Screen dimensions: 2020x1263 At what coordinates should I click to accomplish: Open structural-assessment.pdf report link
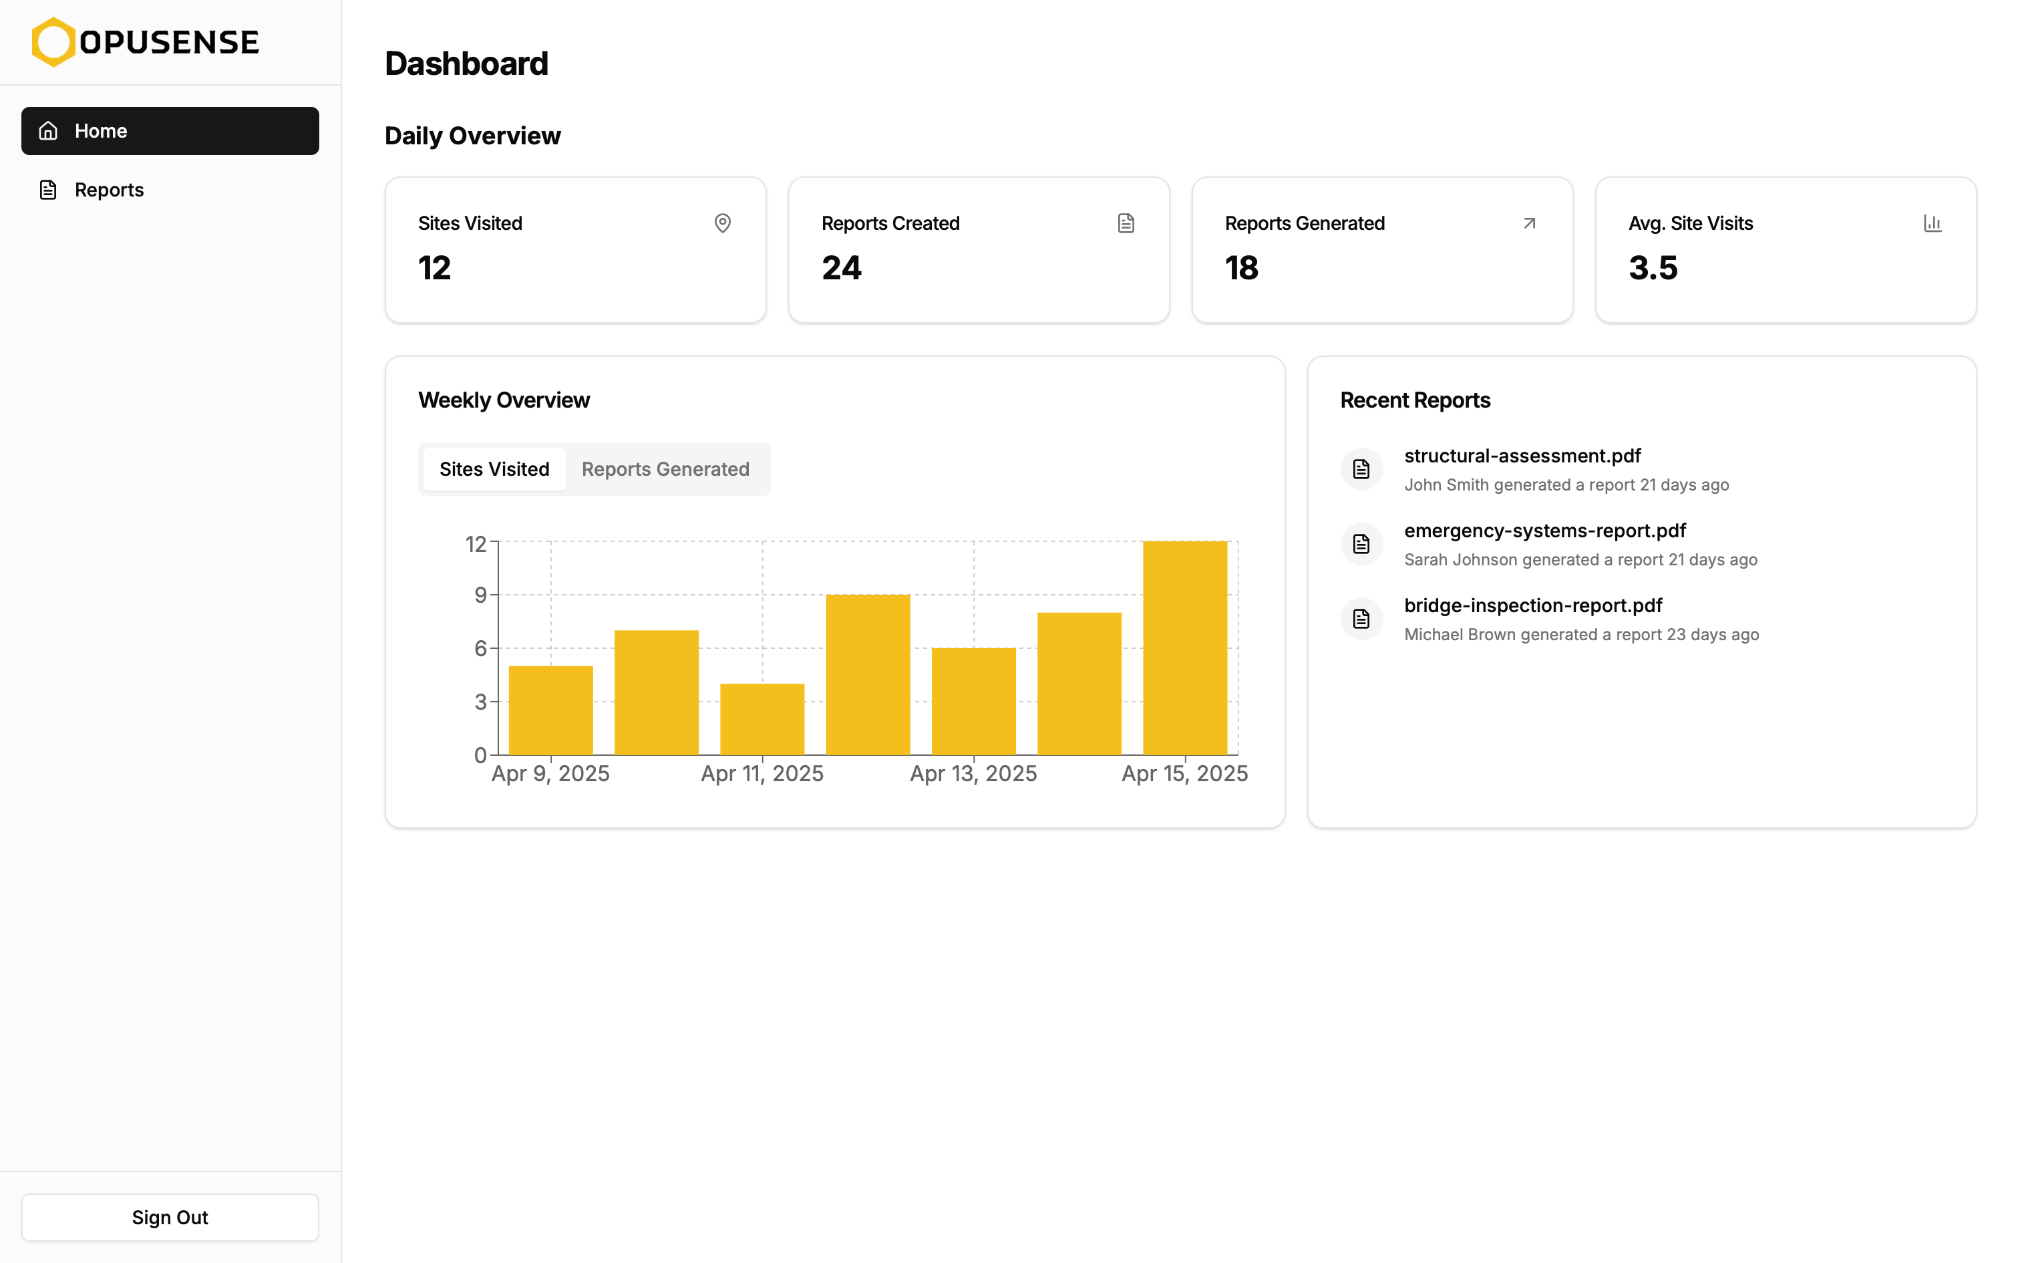(1522, 456)
